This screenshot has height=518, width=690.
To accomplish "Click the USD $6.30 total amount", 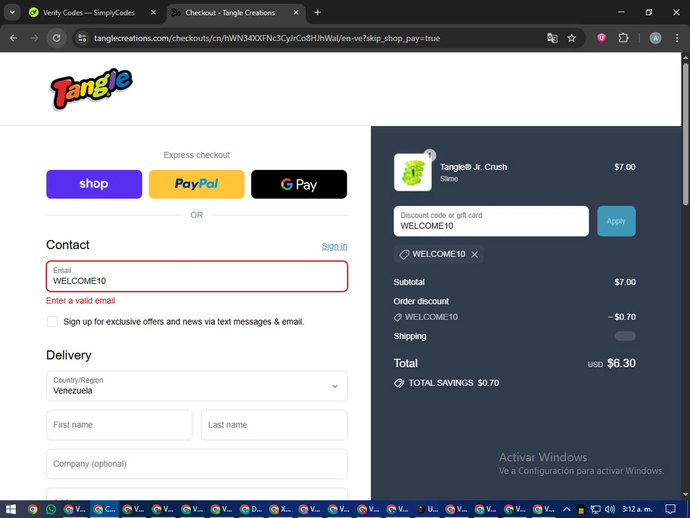I will [x=612, y=363].
